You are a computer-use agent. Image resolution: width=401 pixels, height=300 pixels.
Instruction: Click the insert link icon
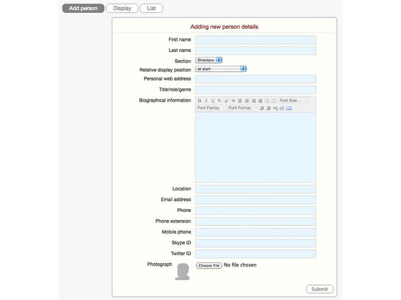[275, 108]
